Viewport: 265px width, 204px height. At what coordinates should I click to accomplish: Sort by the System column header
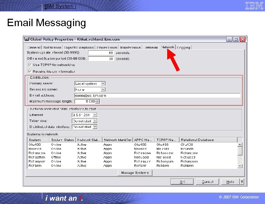pos(39,140)
